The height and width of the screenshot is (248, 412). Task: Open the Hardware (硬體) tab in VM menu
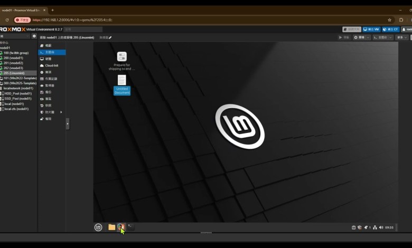coord(52,59)
